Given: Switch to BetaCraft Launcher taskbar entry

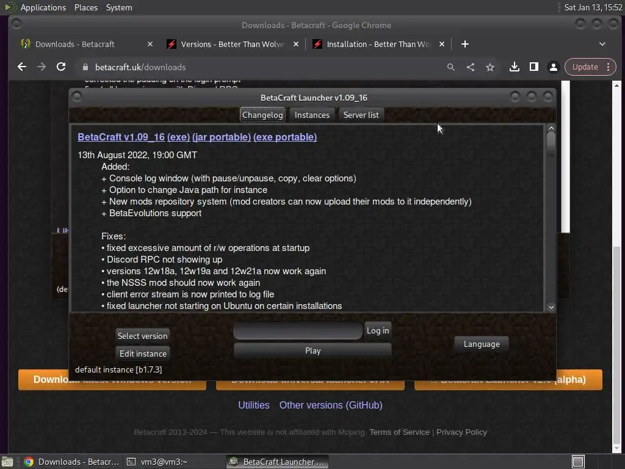Looking at the screenshot, I should [x=278, y=462].
